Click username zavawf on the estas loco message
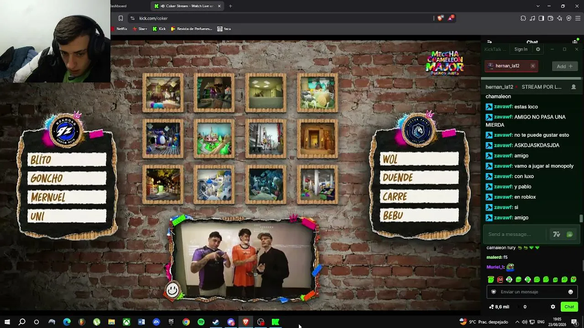Viewport: 584px width, 328px height. pos(503,107)
